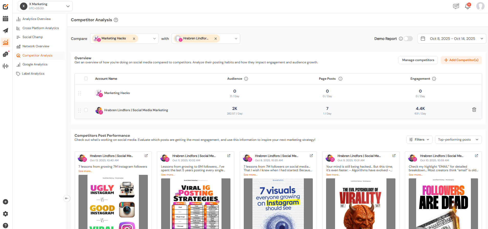Screen dimensions: 488x229
Task: Click the 4.4K engagement value
Action: point(420,109)
